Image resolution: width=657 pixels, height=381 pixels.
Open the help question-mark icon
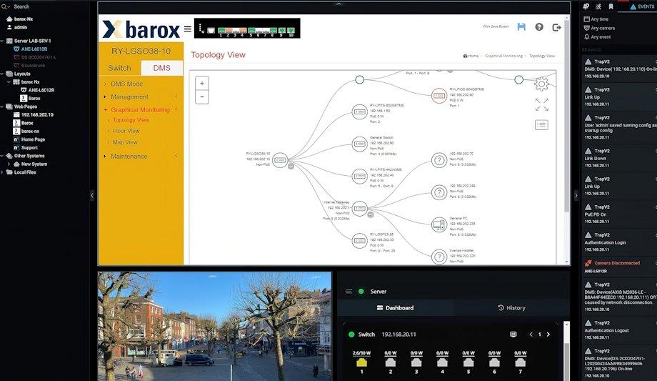pos(539,27)
